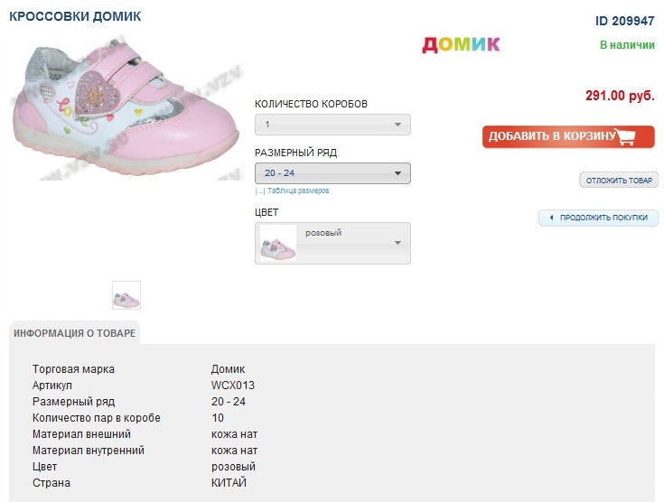This screenshot has width=664, height=502.
Task: Click the Кроссовки Домик product title
Action: click(x=75, y=17)
